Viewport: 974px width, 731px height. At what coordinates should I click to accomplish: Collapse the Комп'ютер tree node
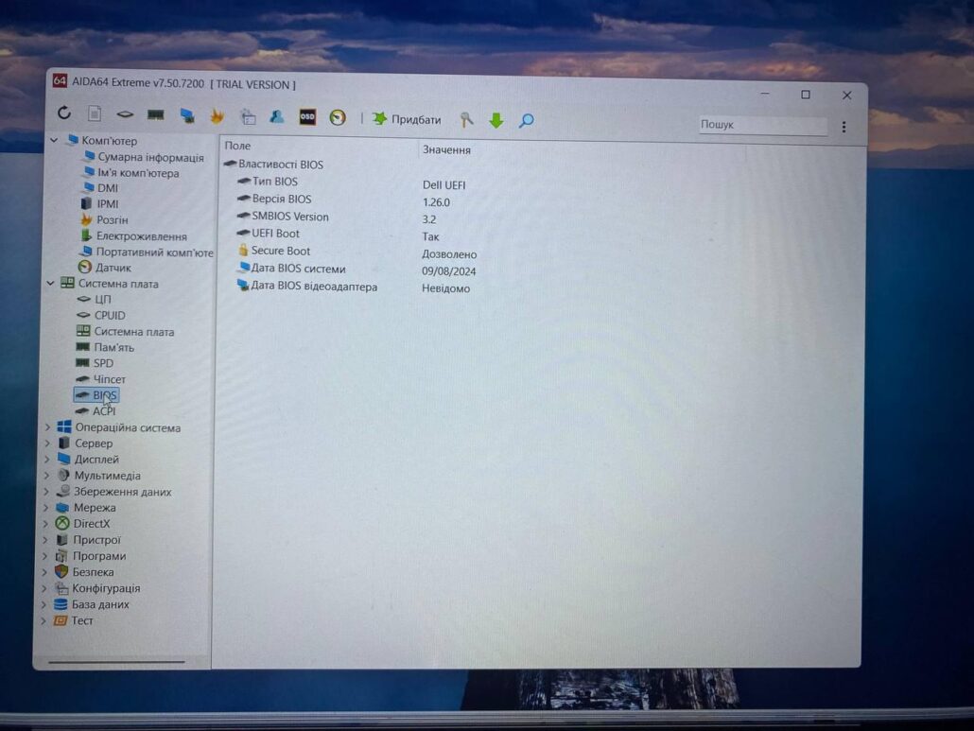pyautogui.click(x=53, y=141)
